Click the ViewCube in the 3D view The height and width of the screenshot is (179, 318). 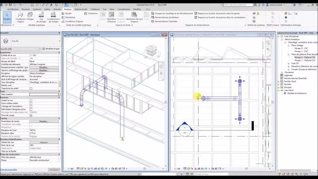pyautogui.click(x=152, y=51)
